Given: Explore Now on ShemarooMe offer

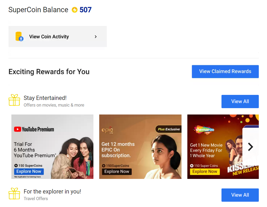Looking at the screenshot, I should 205,171.
